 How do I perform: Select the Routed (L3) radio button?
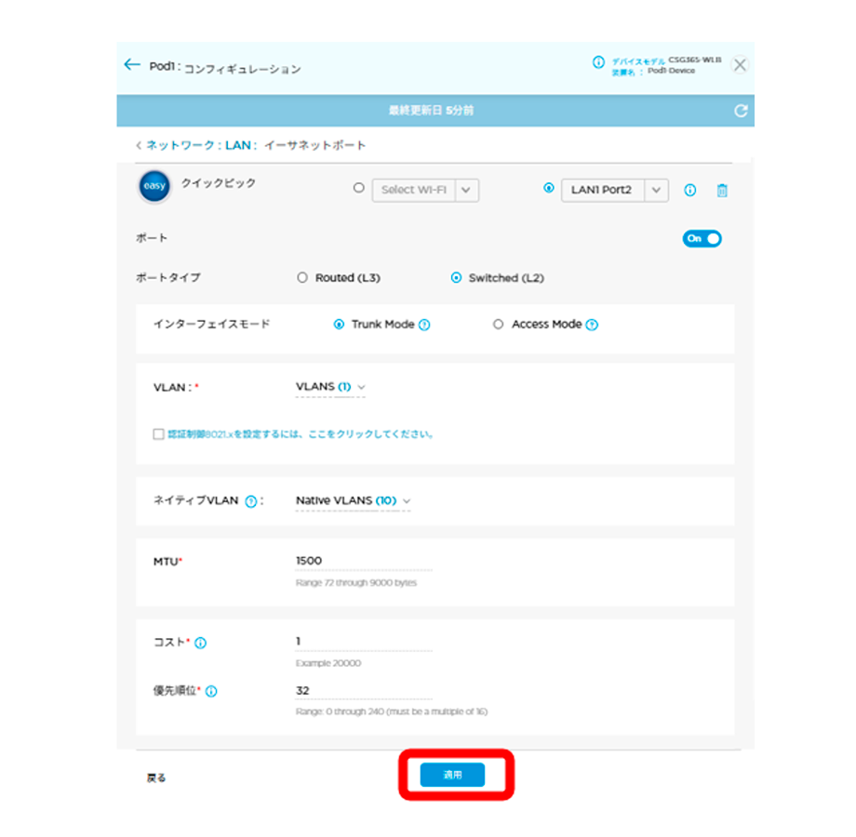301,278
